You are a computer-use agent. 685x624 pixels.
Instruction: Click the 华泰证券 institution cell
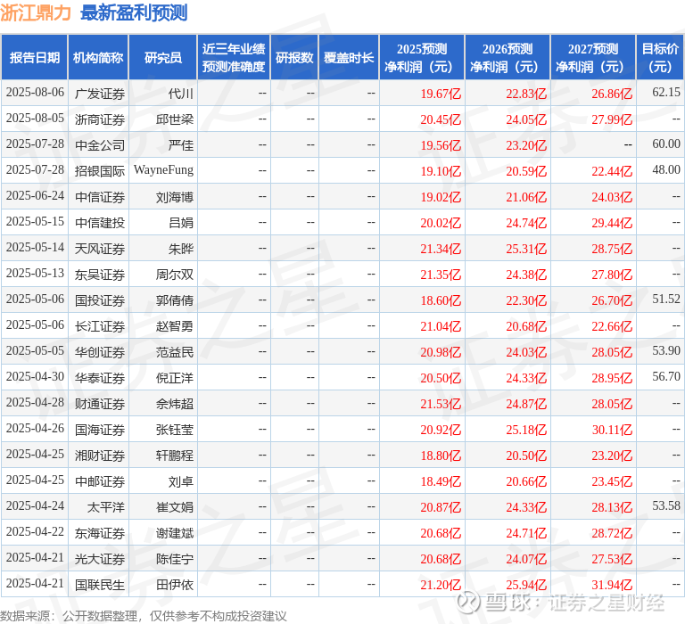pyautogui.click(x=100, y=377)
